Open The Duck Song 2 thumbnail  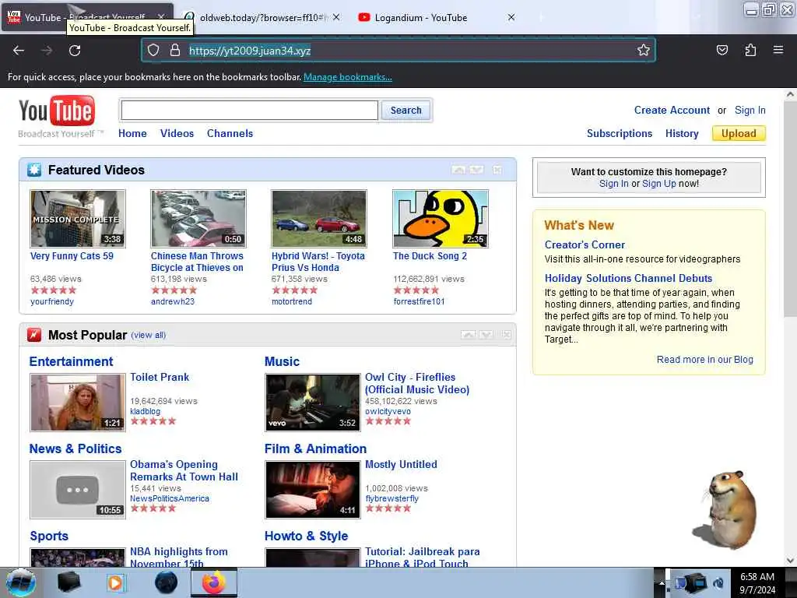pos(441,219)
